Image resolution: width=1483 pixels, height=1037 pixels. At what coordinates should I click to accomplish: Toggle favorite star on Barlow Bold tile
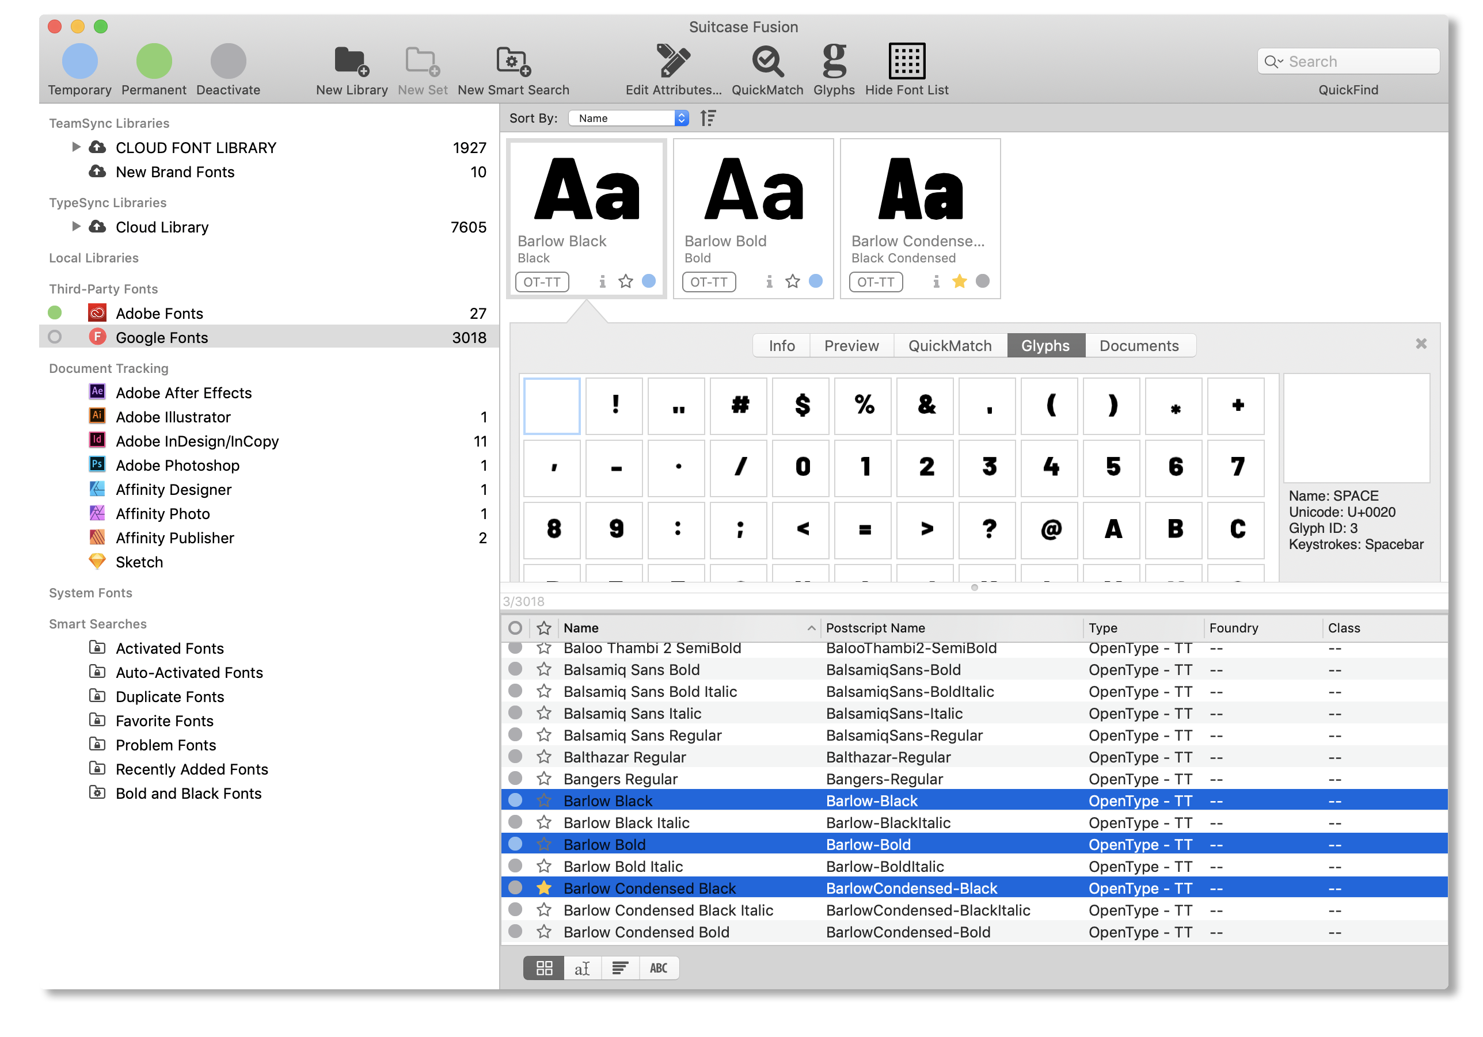pos(793,281)
